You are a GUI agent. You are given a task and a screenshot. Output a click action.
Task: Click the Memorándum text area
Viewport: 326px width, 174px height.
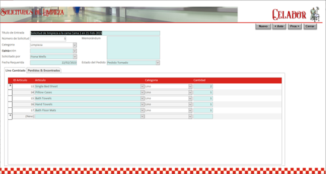[133, 48]
